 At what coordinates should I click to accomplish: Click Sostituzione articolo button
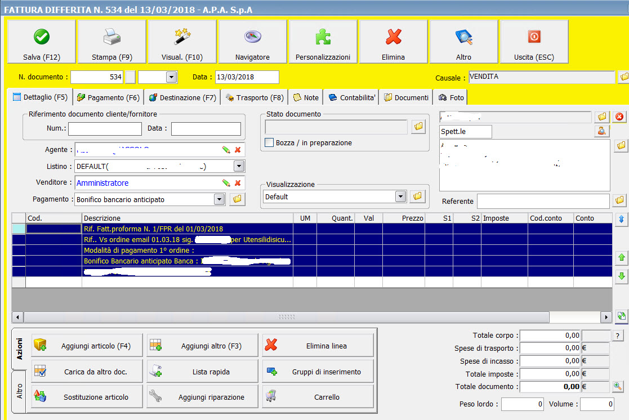point(87,397)
